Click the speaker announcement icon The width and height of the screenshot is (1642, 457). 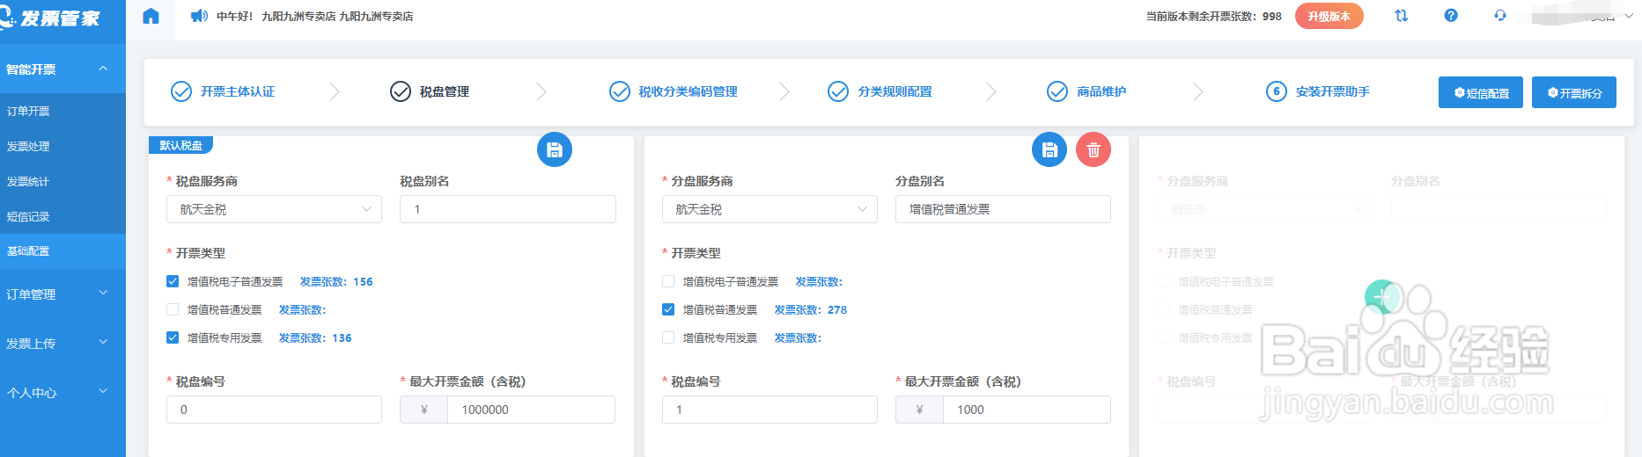(199, 16)
